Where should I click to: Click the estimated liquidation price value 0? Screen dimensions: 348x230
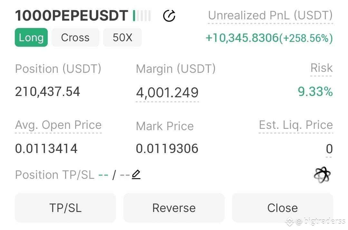tap(329, 149)
